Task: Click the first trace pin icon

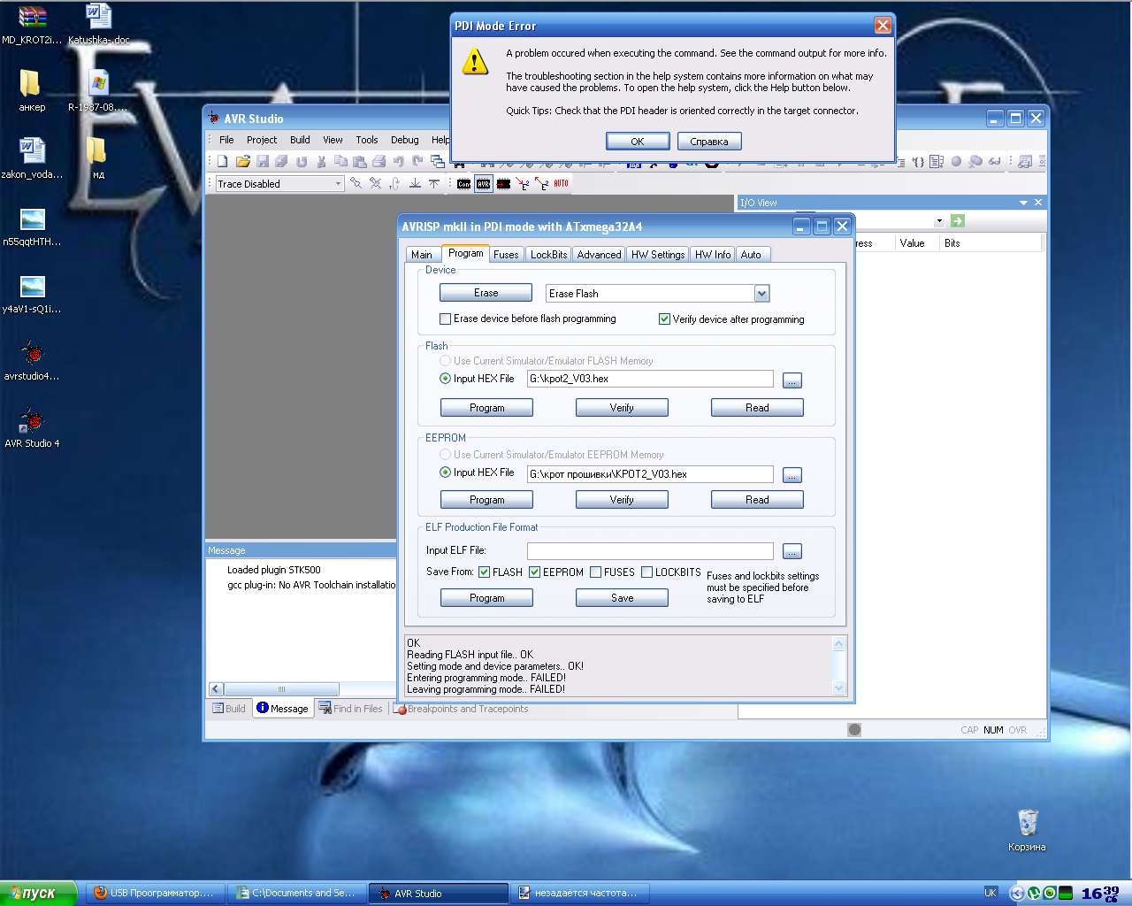Action: tap(356, 183)
